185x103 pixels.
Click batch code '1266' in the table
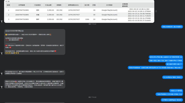point(87,19)
